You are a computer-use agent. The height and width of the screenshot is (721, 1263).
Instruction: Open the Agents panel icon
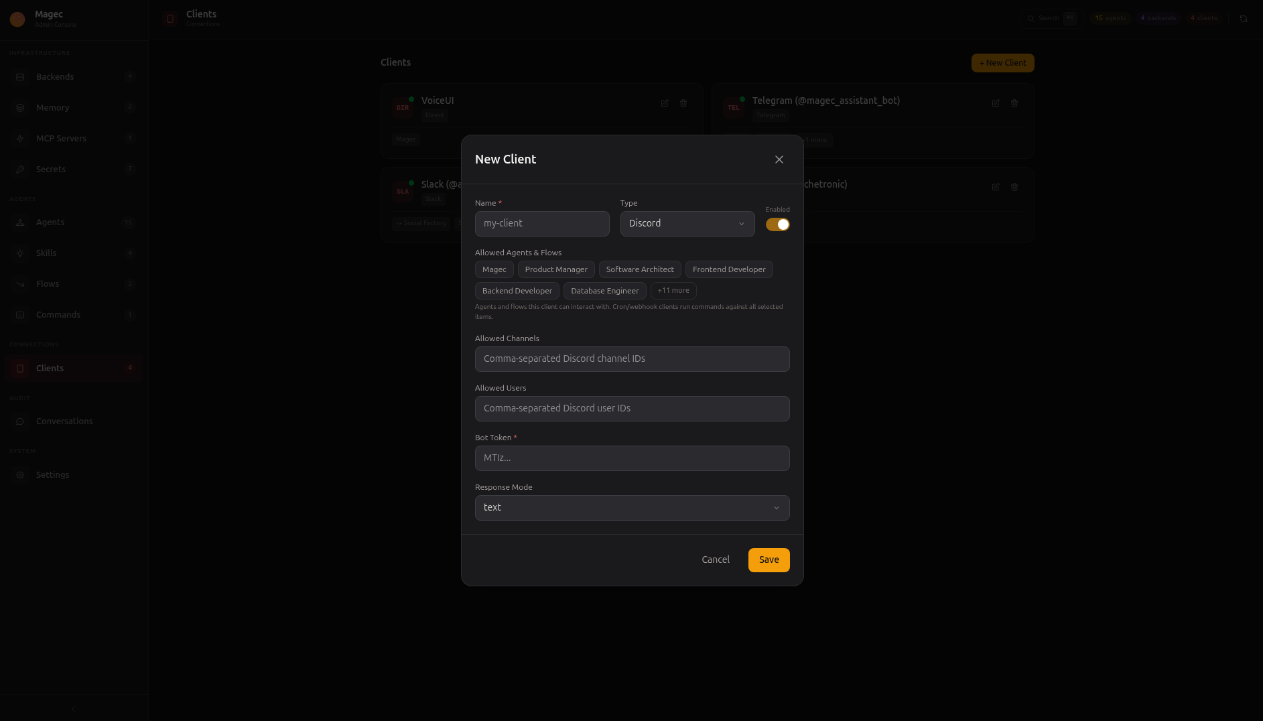point(19,222)
